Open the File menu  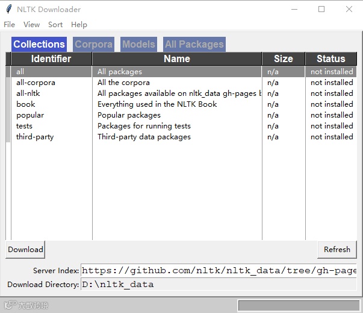(9, 25)
